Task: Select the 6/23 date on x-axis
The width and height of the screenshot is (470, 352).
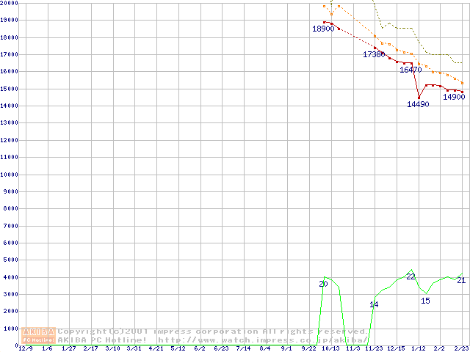Action: coord(221,349)
